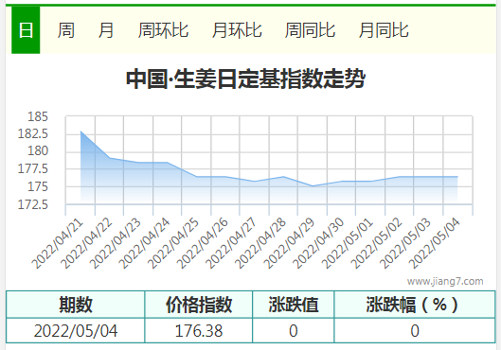Click the chart line endpoint at 2022/05/04
The image size is (501, 350).
point(457,177)
